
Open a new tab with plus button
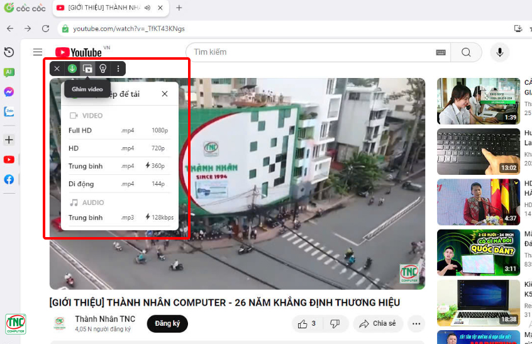click(179, 8)
